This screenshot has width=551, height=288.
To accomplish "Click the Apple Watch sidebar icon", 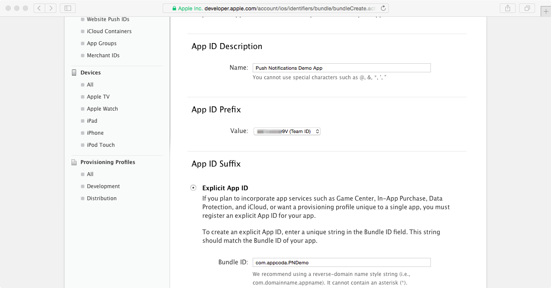I will coord(83,109).
